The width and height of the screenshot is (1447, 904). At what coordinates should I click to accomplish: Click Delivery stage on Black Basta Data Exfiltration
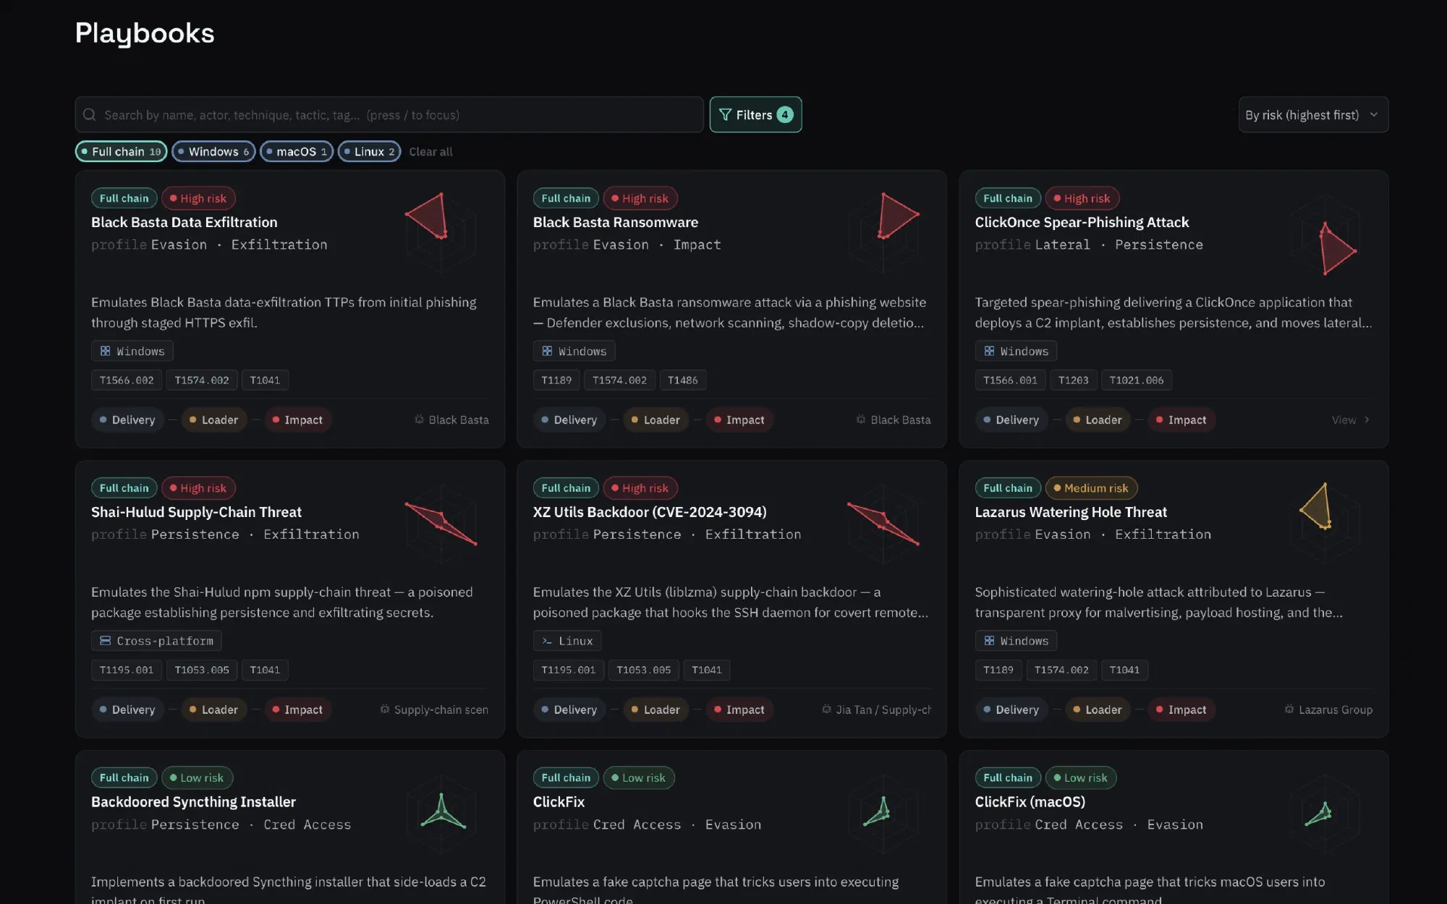pos(128,419)
